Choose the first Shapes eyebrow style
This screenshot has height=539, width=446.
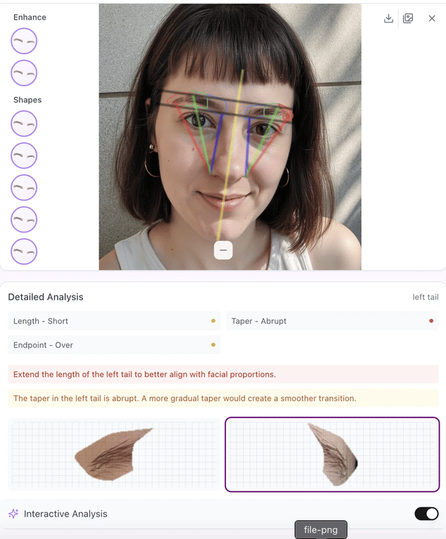(x=24, y=124)
